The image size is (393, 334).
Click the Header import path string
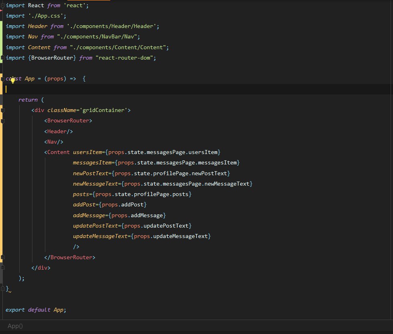[x=113, y=26]
